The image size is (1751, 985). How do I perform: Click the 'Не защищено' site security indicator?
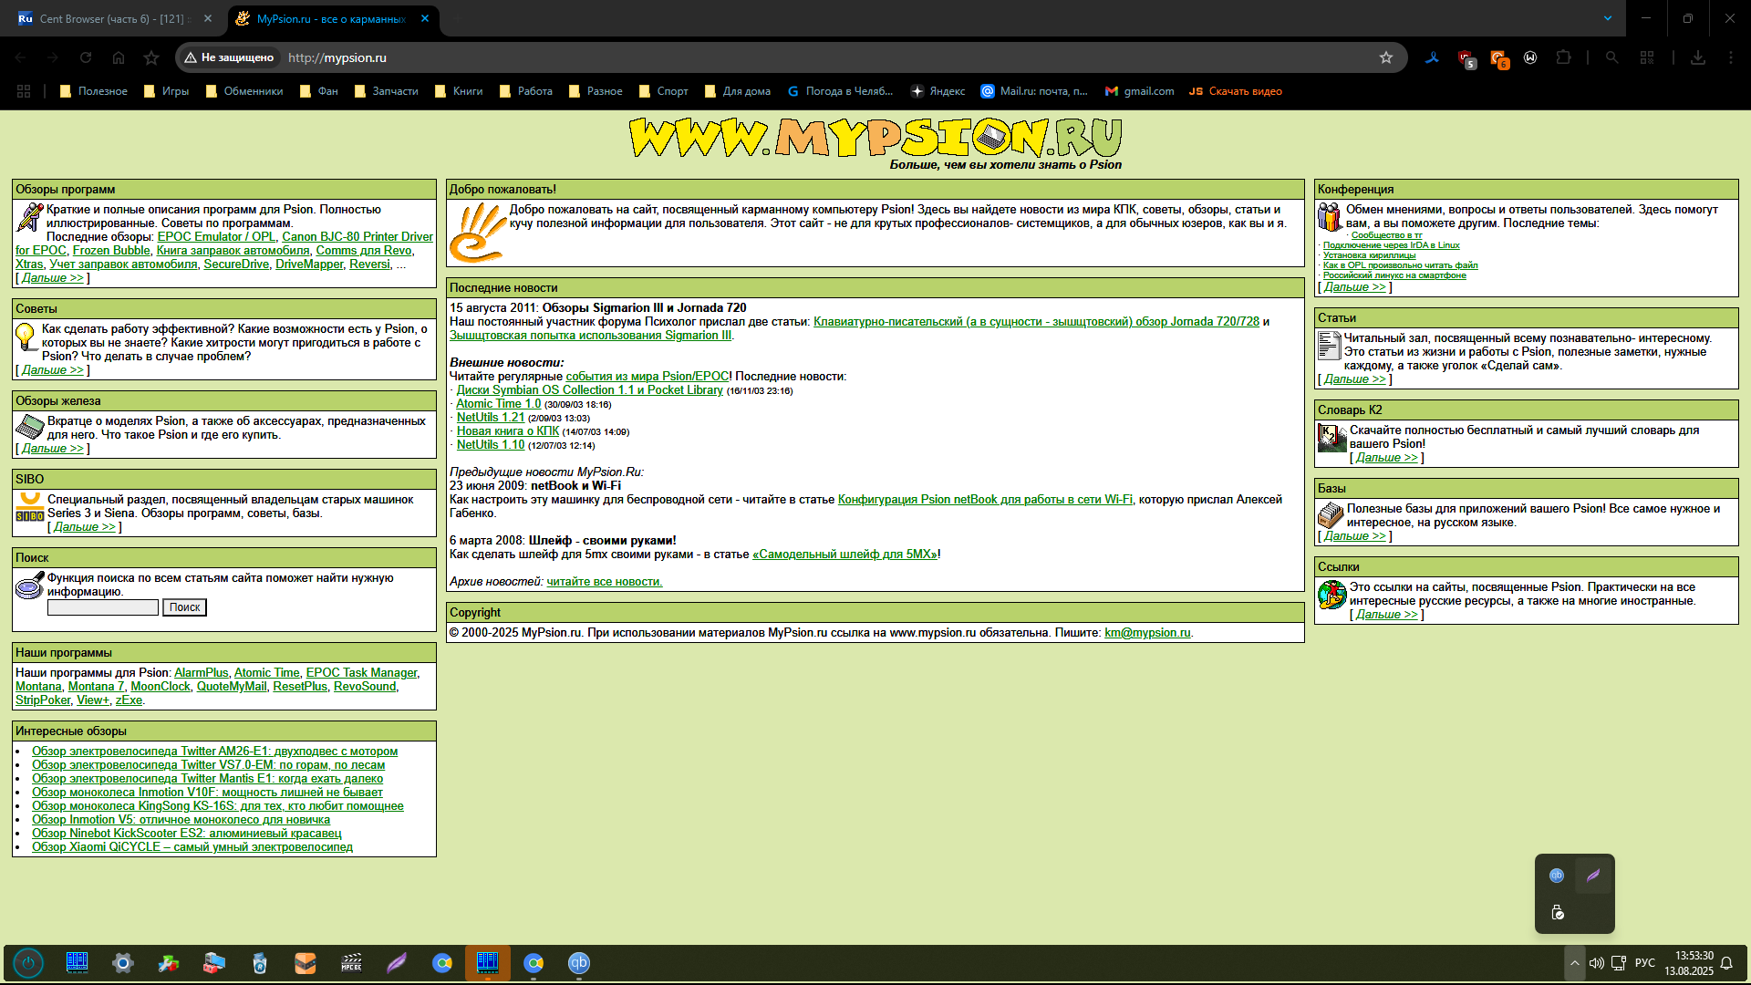click(x=229, y=57)
